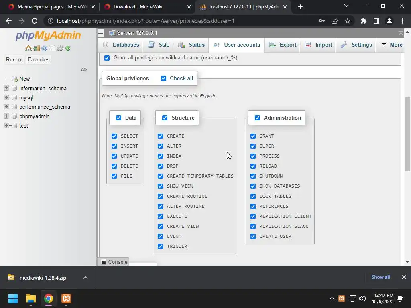Open the Chrome tab search dropdown arrow
Screen dimensions: 411x308
coord(346,6)
